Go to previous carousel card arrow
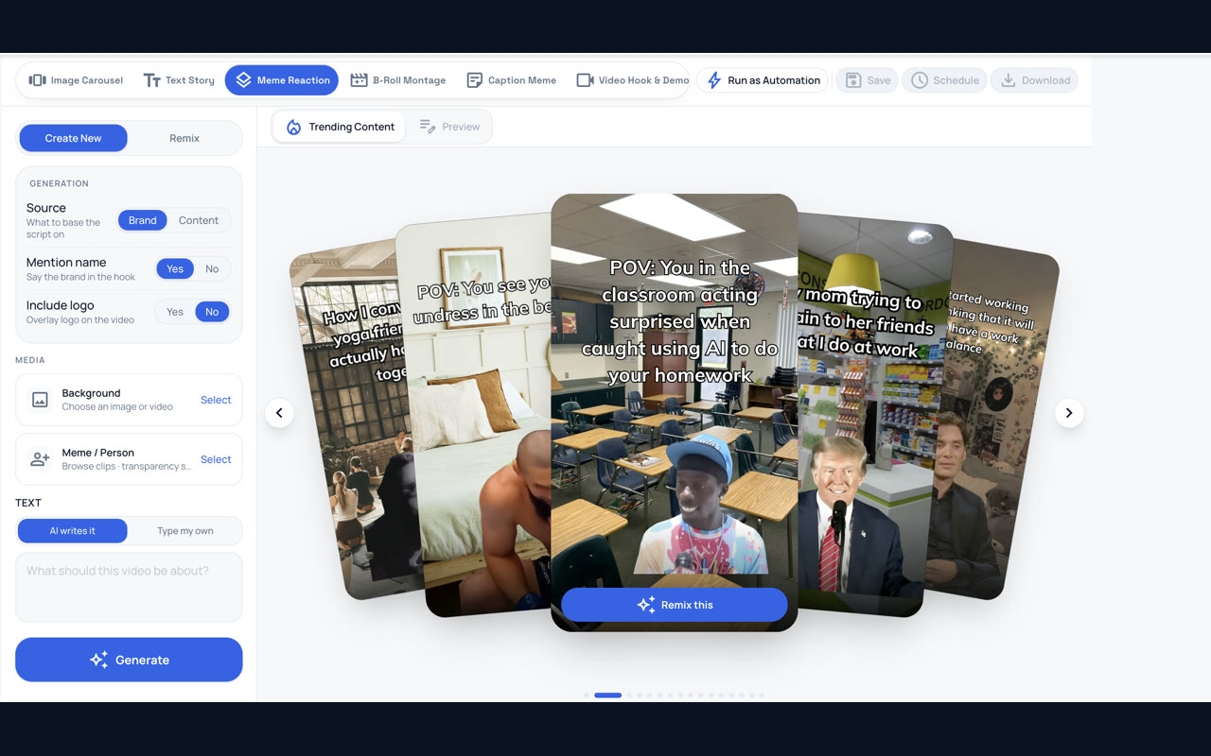This screenshot has height=756, width=1211. pos(279,413)
